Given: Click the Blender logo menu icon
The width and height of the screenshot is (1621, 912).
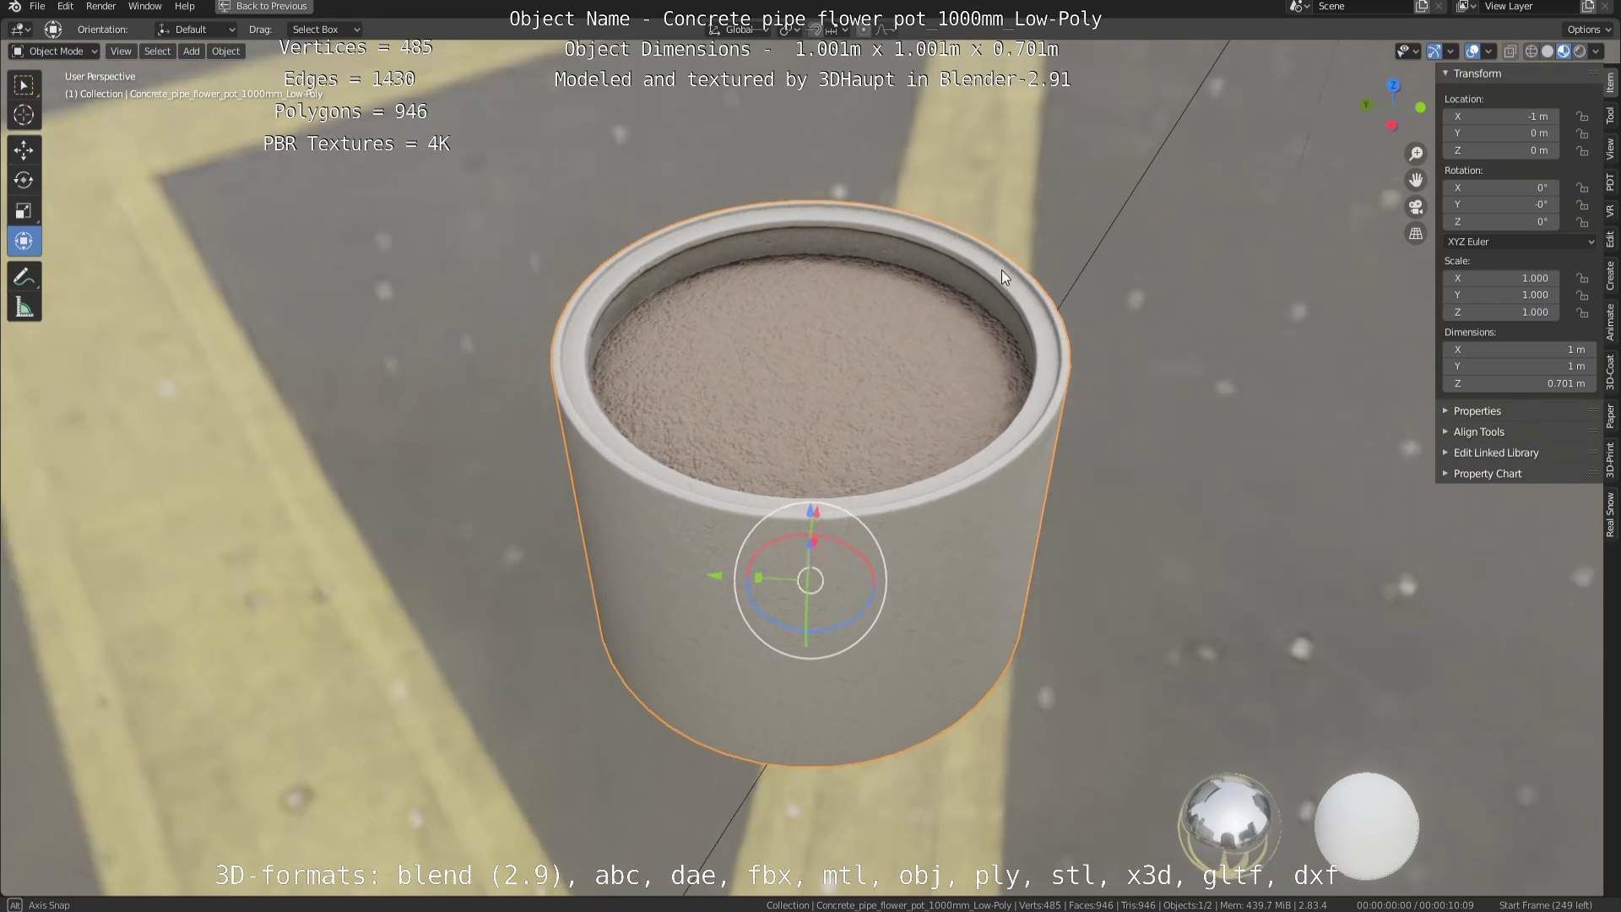Looking at the screenshot, I should pos(14,6).
